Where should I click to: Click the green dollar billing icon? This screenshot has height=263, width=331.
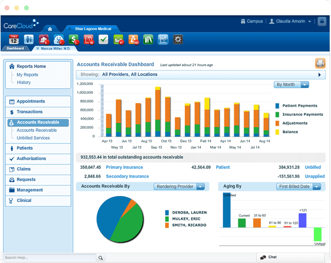click(x=74, y=39)
